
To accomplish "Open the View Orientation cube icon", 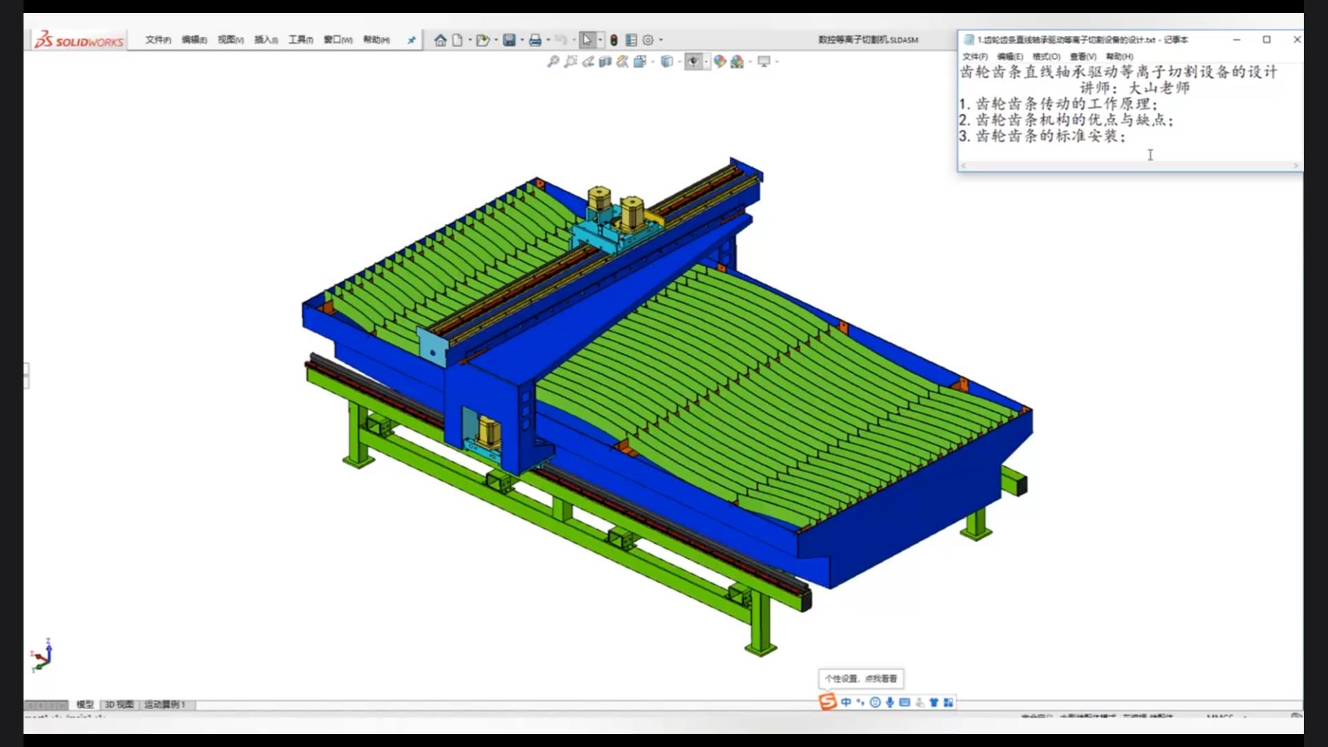I will tap(640, 62).
